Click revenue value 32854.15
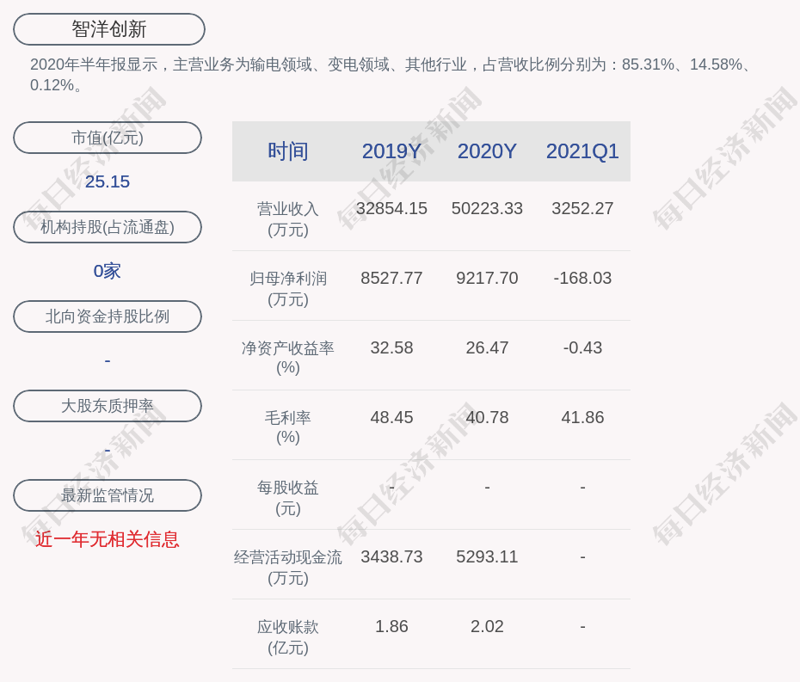Viewport: 800px width, 682px height. coord(391,209)
